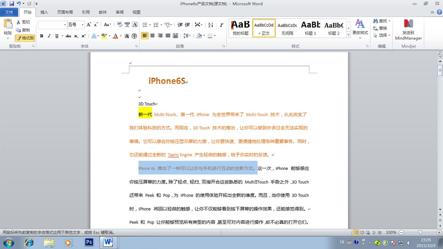The height and width of the screenshot is (249, 443).
Task: Toggle subscript formatting
Action: [76, 36]
